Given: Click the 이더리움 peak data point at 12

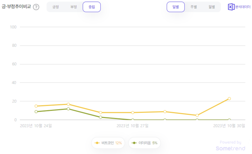Looking at the screenshot, I should tap(68, 109).
